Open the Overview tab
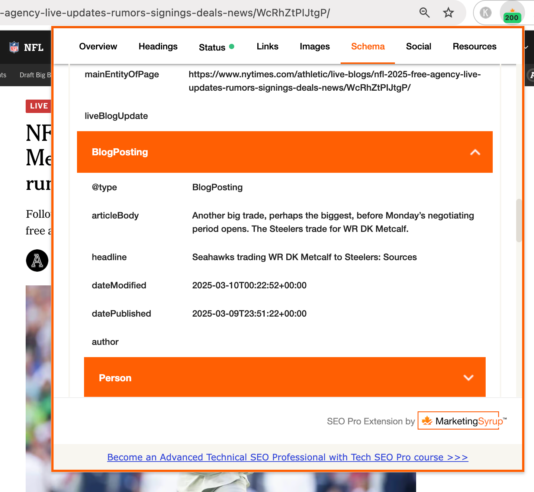This screenshot has height=492, width=534. [x=98, y=46]
